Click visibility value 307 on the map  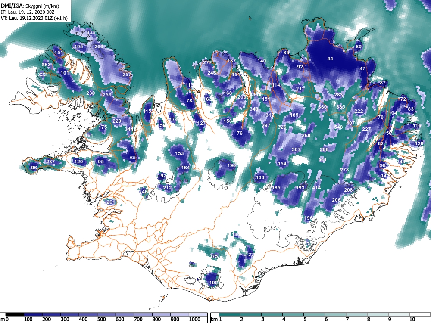[296, 149]
